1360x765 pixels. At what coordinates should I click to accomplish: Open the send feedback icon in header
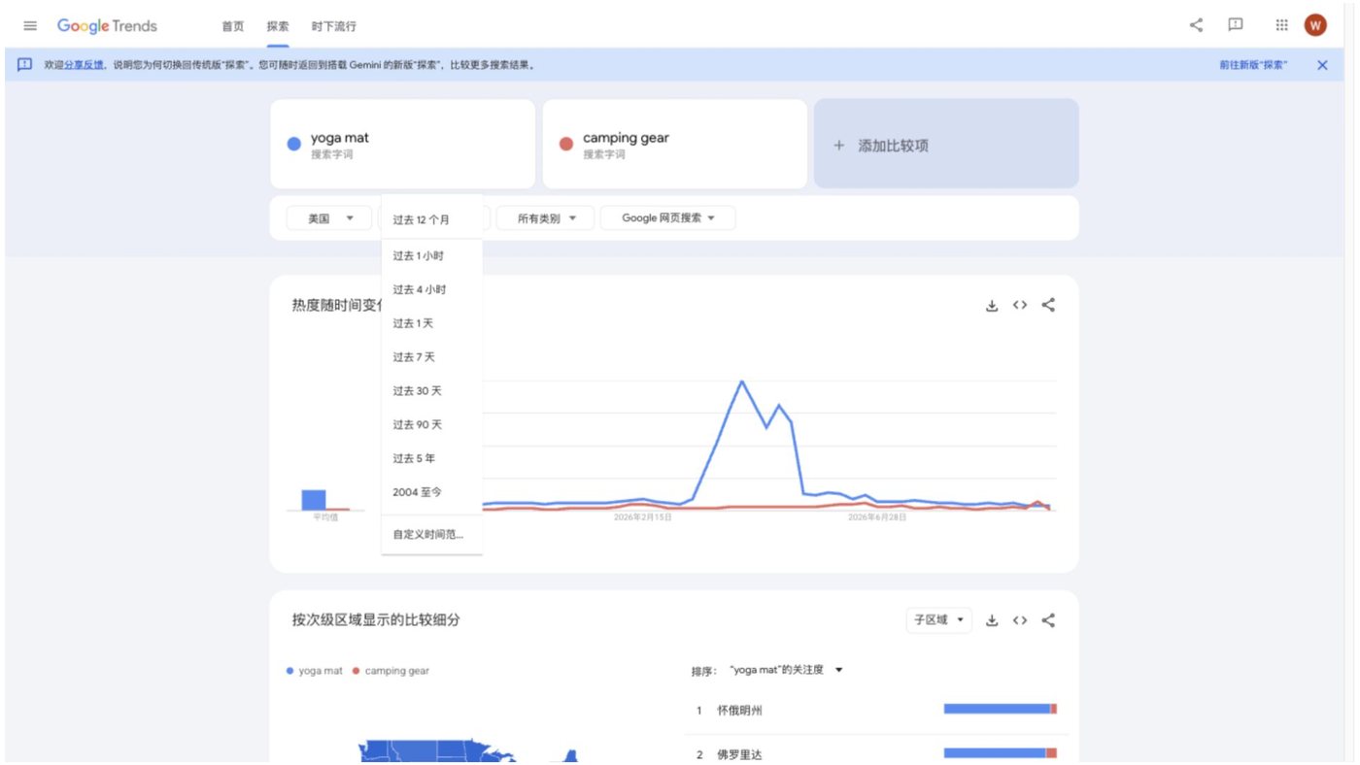tap(1236, 25)
